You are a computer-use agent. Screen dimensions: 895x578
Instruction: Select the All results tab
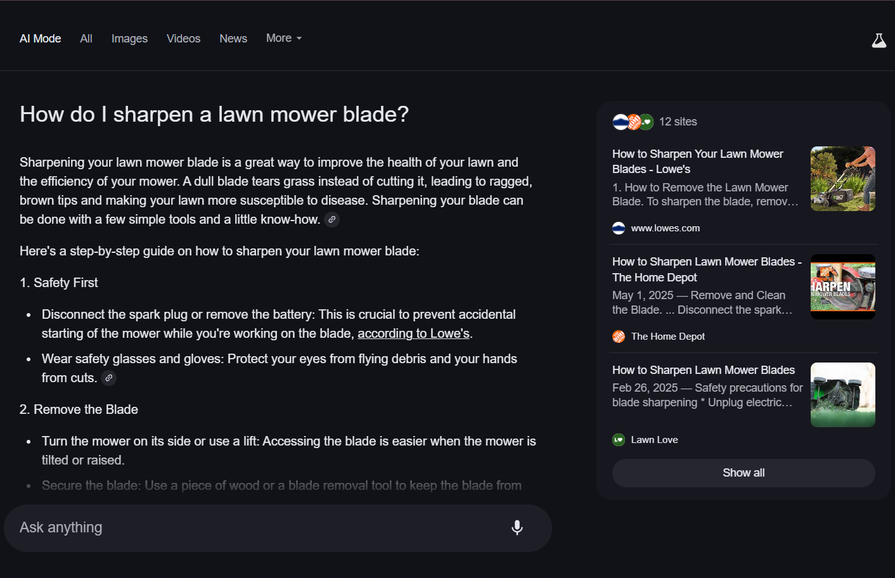tap(86, 39)
